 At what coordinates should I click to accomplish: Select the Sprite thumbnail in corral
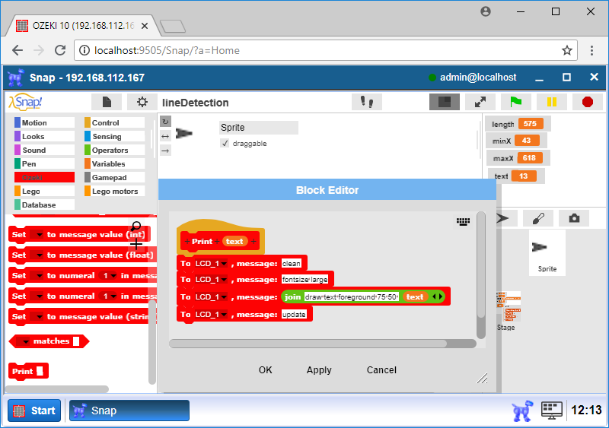point(547,253)
